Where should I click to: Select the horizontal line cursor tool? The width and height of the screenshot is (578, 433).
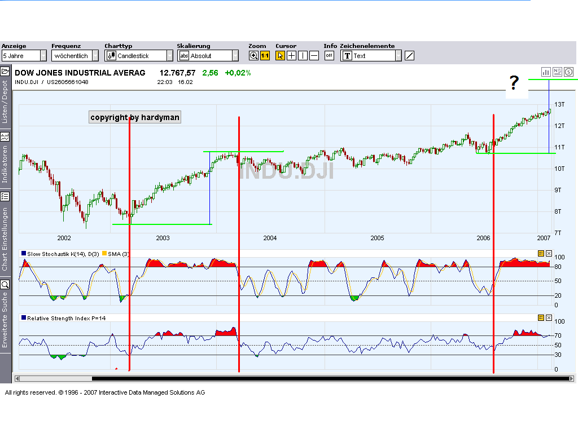[314, 56]
